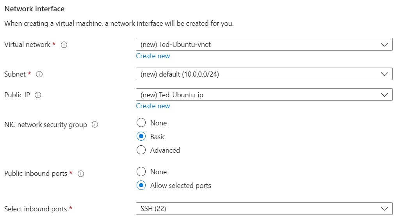Select None for NIC network security group
This screenshot has width=397, height=218.
pyautogui.click(x=141, y=123)
